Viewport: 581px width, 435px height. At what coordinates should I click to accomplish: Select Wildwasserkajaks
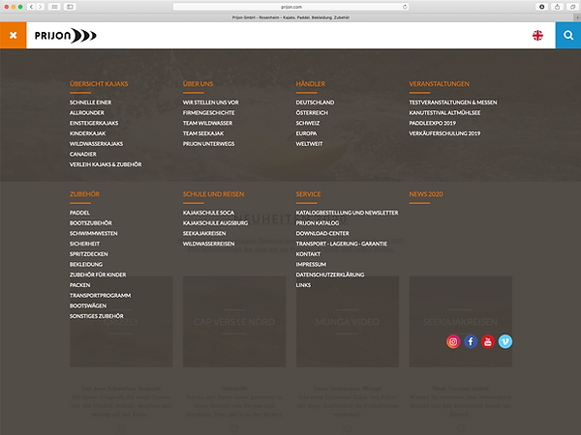click(96, 144)
